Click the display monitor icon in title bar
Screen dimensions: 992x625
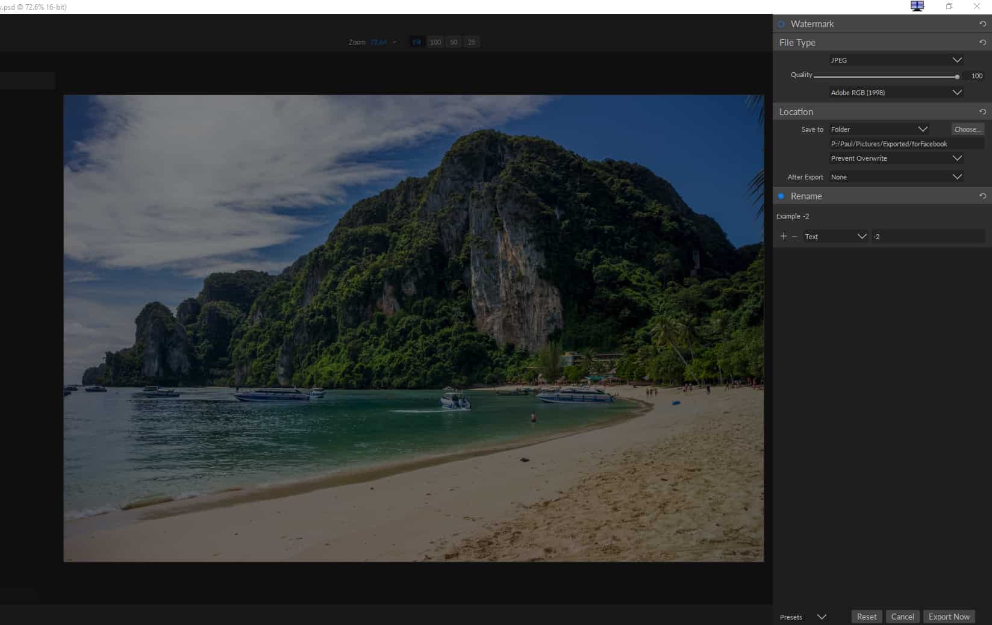(917, 6)
